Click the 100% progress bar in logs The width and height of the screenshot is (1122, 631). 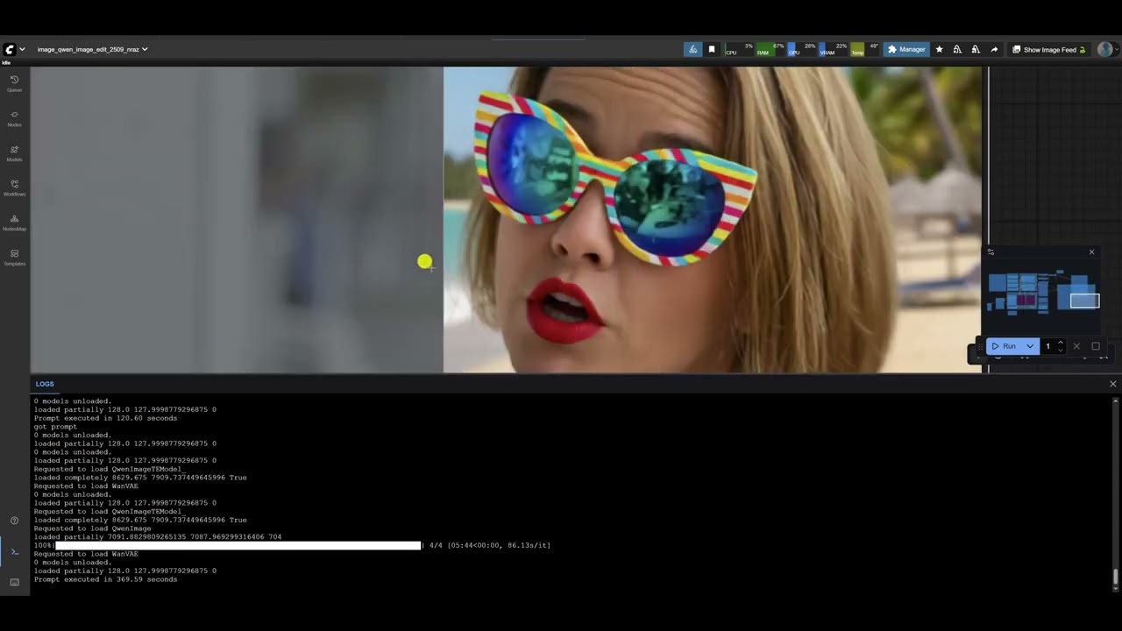click(x=238, y=545)
